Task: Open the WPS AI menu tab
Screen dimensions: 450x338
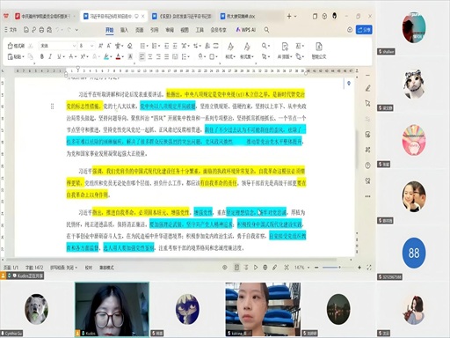Action: 246,30
